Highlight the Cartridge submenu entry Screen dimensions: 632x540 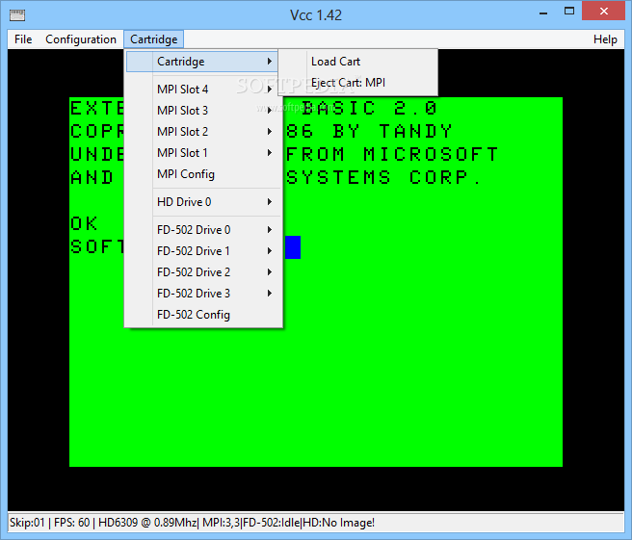(202, 62)
